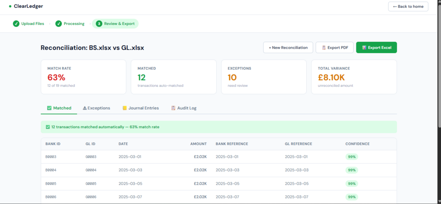Export the results to Excel
The height and width of the screenshot is (204, 441).
click(376, 47)
